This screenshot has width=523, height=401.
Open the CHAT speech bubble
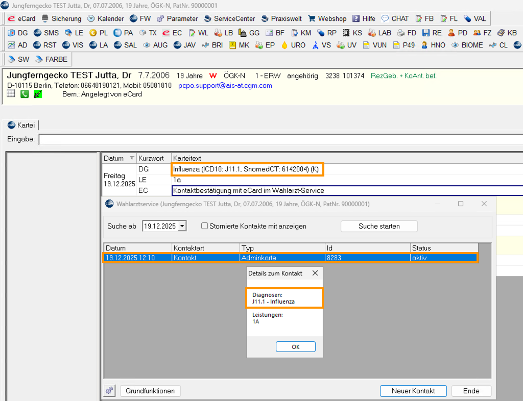click(385, 18)
